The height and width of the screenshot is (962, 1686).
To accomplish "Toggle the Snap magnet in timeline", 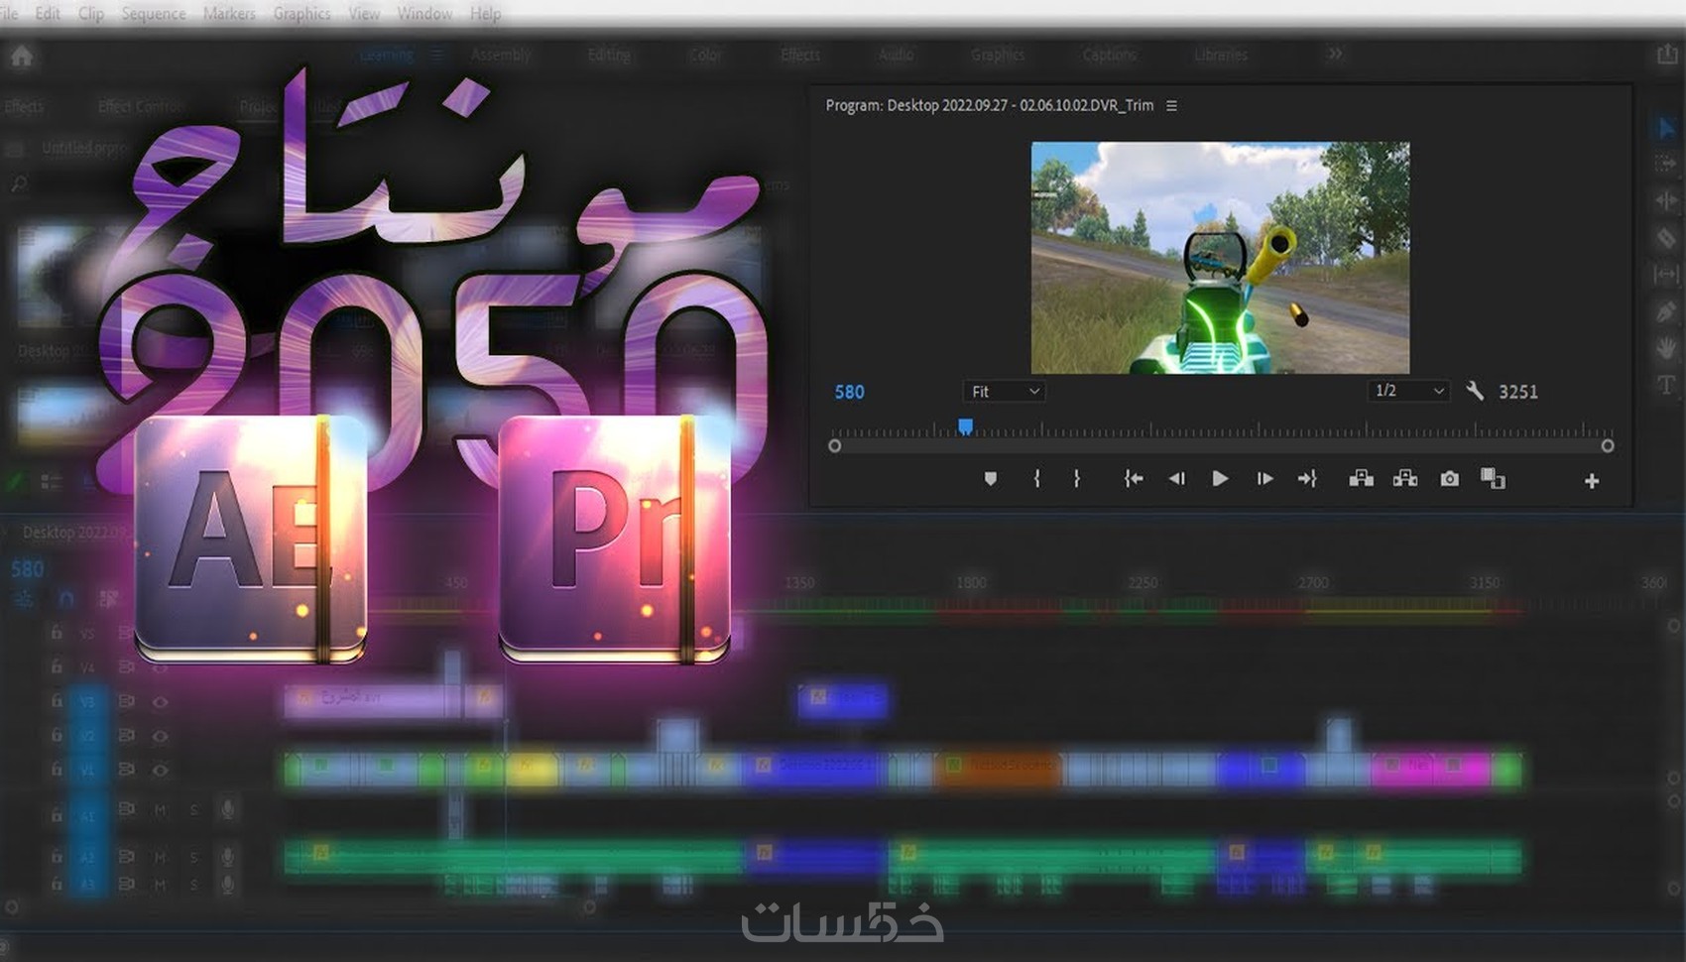I will 65,598.
